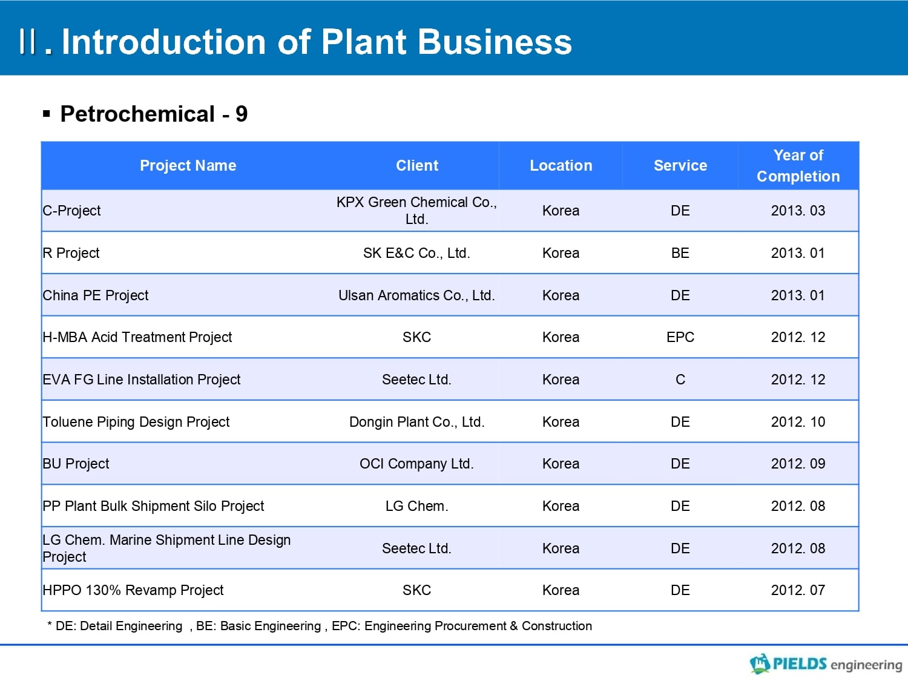908x681 pixels.
Task: Click 'Ulsan Aromatics Co., Ltd.' cell
Action: (417, 295)
